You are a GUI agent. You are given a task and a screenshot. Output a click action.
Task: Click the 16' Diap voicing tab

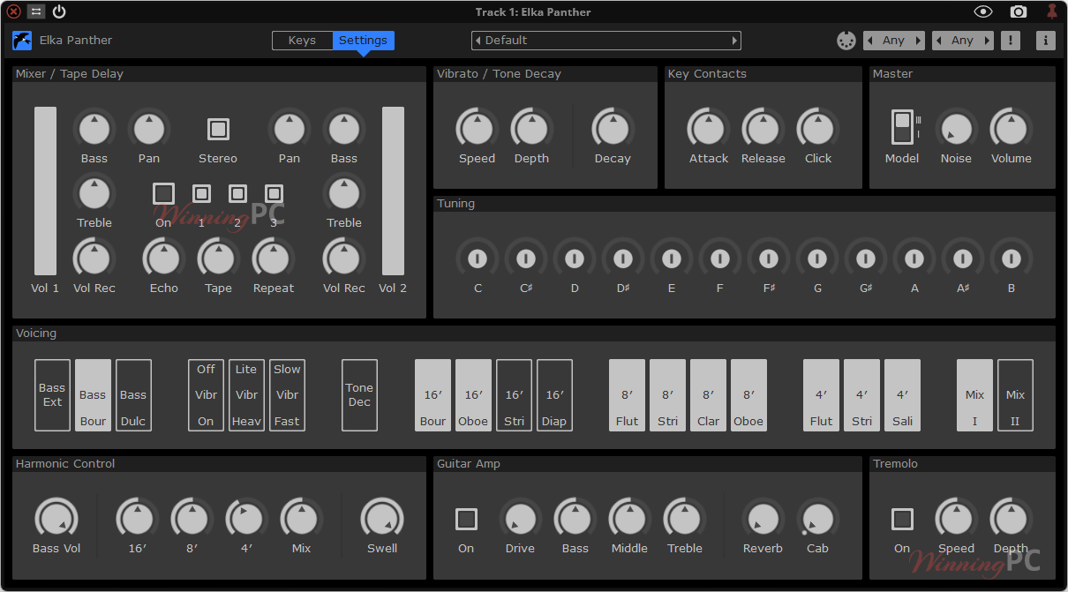tap(554, 395)
